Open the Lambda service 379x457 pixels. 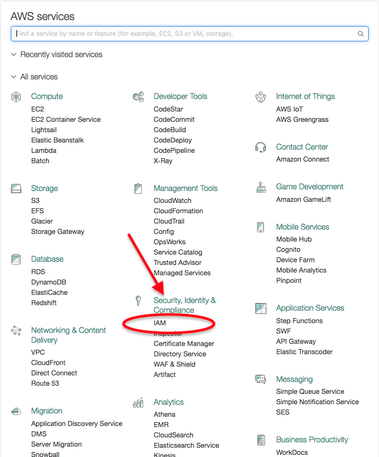[44, 151]
